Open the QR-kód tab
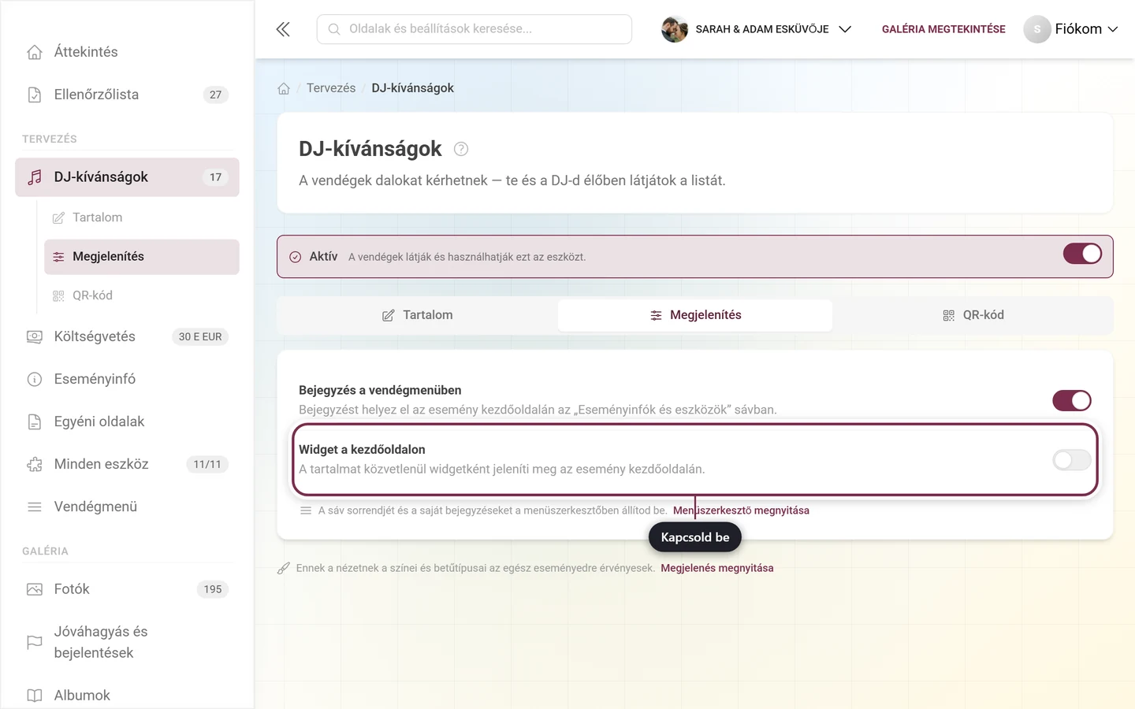Screen dimensions: 1135x709 (973, 315)
